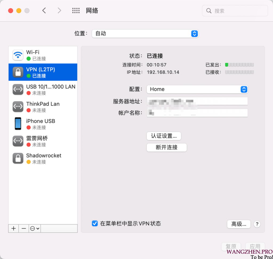Open the service action menu with ellipsis
The height and width of the screenshot is (259, 273).
pyautogui.click(x=35, y=229)
